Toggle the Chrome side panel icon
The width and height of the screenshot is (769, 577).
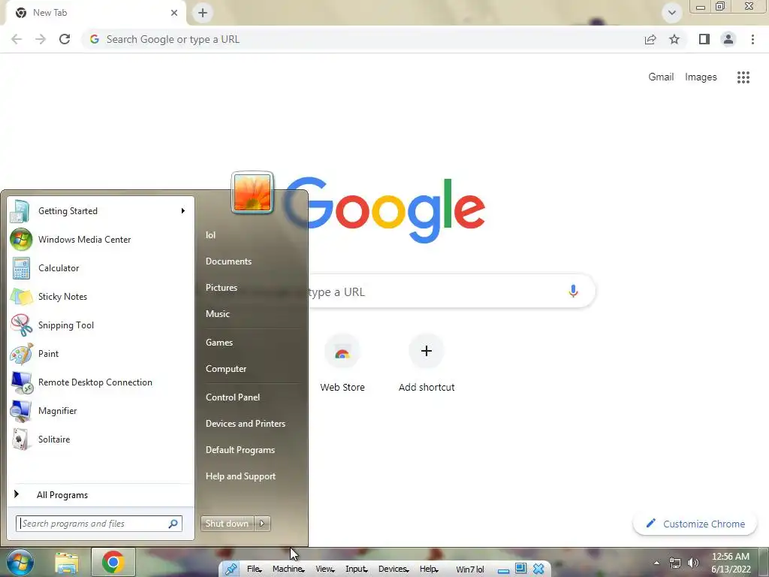(x=704, y=39)
